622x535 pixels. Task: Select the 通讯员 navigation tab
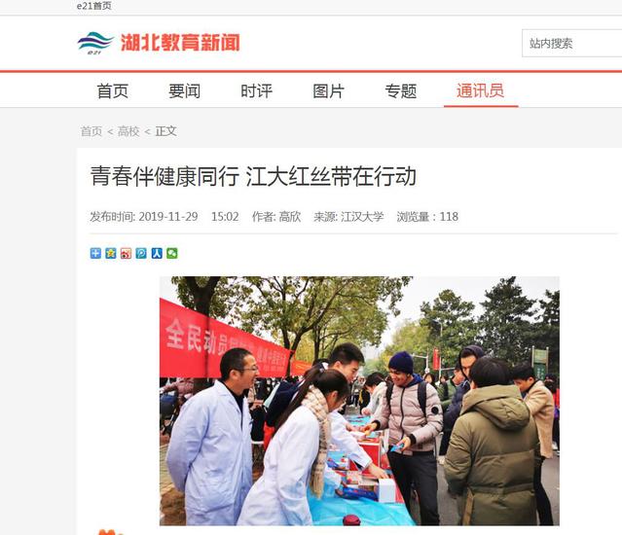click(481, 91)
